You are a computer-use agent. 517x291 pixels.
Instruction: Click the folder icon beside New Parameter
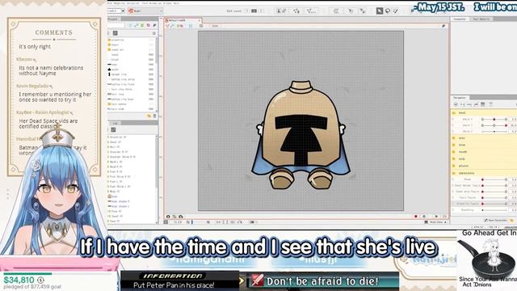511,221
